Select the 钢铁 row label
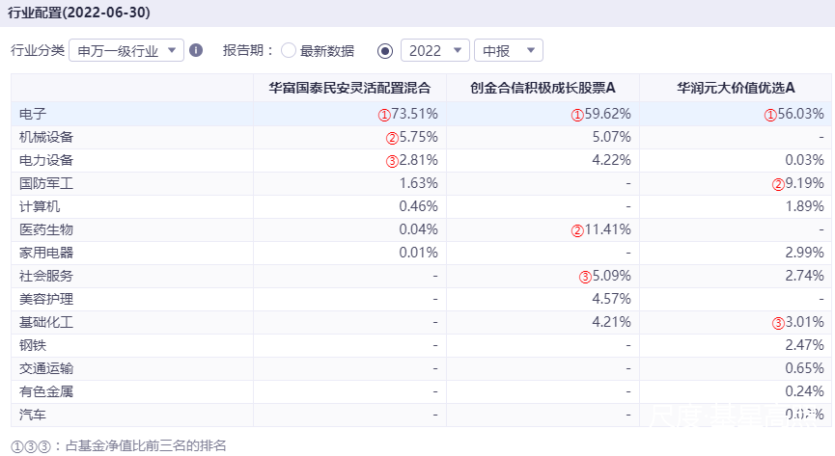The width and height of the screenshot is (835, 456). pyautogui.click(x=33, y=345)
